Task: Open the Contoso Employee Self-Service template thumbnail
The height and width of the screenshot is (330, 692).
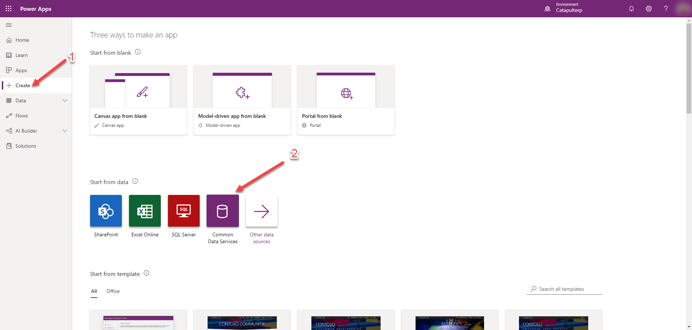Action: pyautogui.click(x=554, y=323)
